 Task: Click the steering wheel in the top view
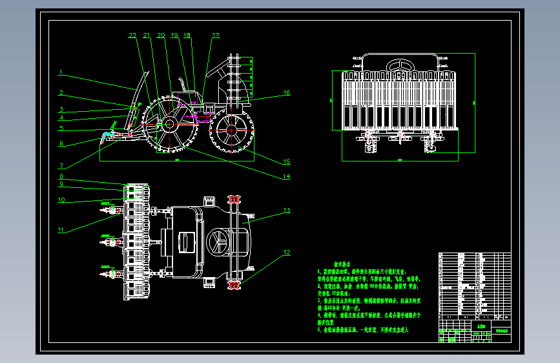click(218, 242)
